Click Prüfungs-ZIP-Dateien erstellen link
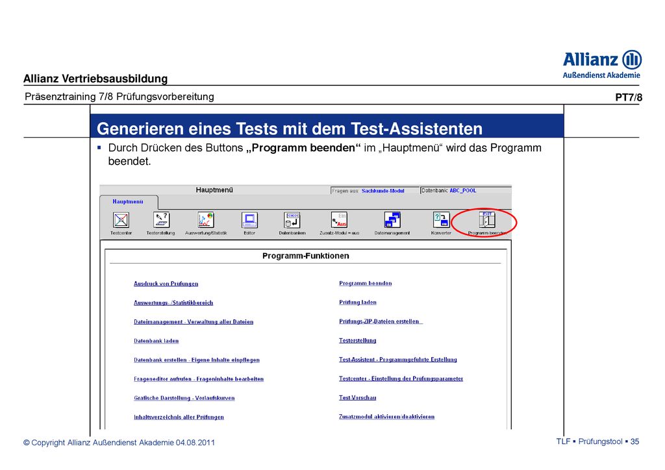 (381, 321)
